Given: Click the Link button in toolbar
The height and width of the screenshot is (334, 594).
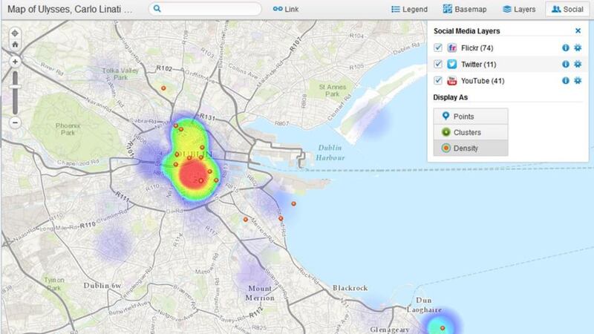Looking at the screenshot, I should (x=285, y=10).
